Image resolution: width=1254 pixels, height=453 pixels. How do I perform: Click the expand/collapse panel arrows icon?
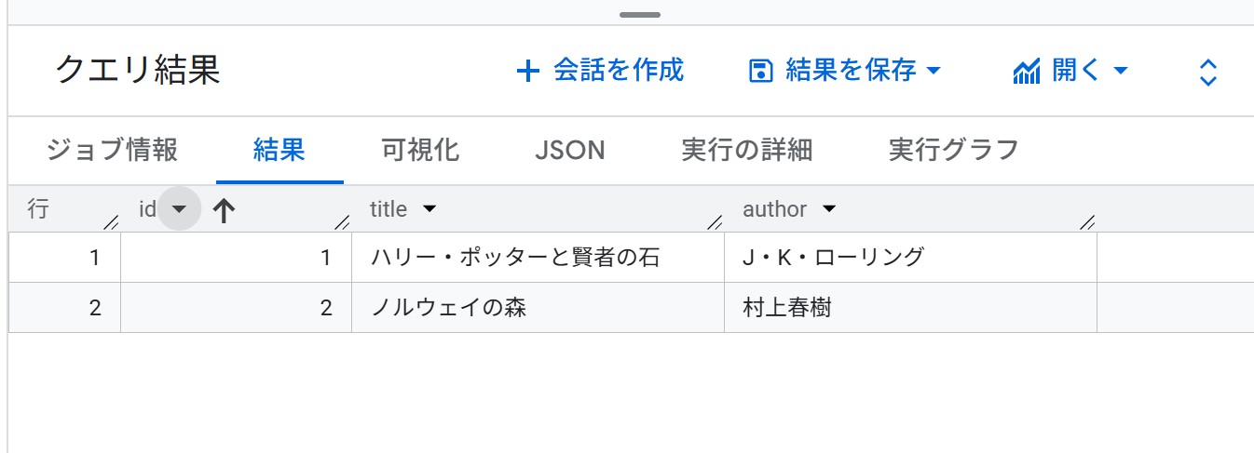coord(1207,73)
